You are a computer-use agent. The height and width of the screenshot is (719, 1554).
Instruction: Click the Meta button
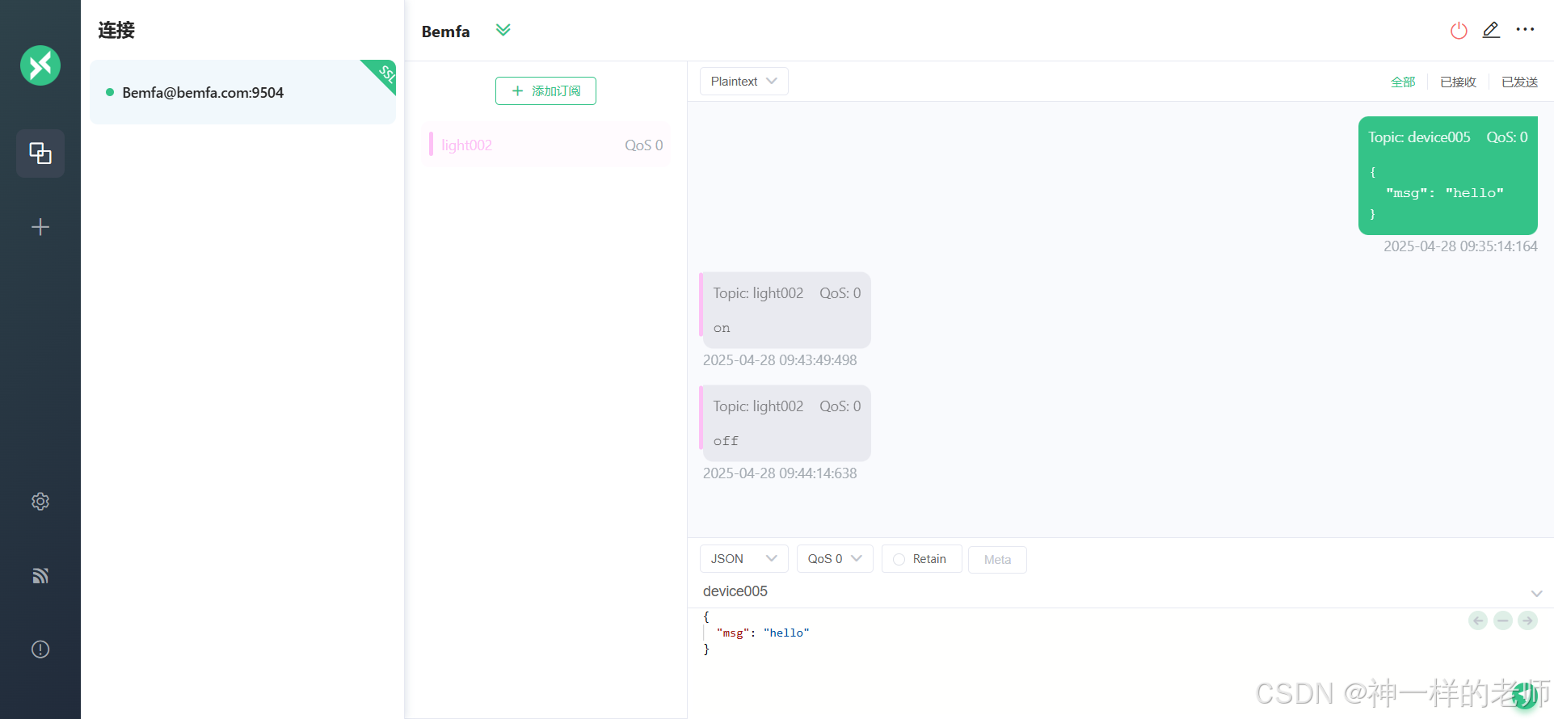pos(997,560)
